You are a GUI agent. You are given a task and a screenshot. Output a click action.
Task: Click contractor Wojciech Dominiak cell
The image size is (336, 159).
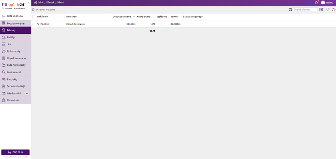click(x=76, y=24)
